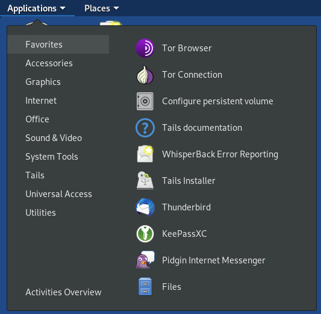Open Thunderbird via its text label
The height and width of the screenshot is (314, 321).
pos(186,207)
